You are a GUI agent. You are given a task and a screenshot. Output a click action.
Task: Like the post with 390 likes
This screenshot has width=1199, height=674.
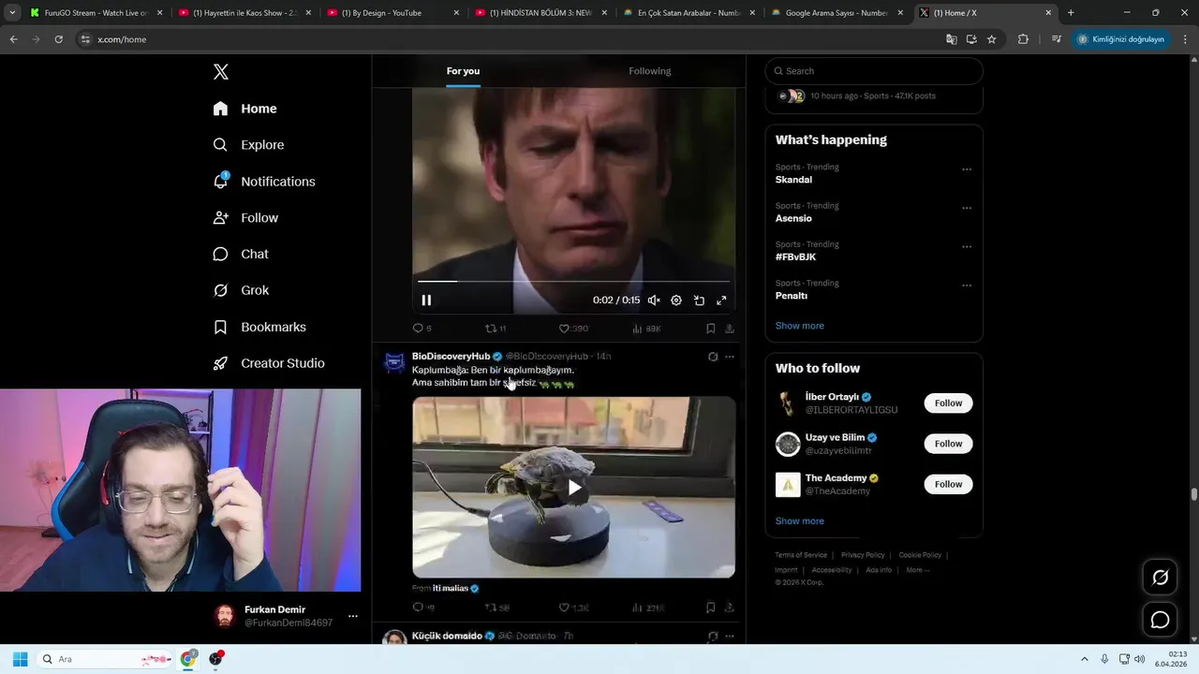click(x=573, y=329)
